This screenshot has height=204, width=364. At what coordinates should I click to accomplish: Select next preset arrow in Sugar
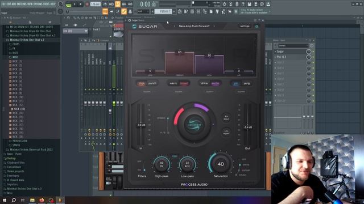[x=214, y=27]
